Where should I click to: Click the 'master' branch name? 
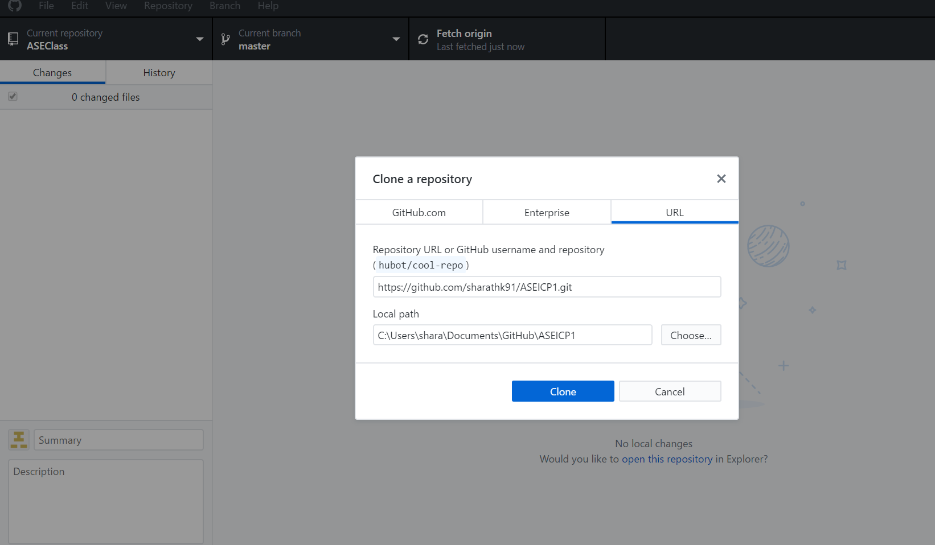[255, 46]
